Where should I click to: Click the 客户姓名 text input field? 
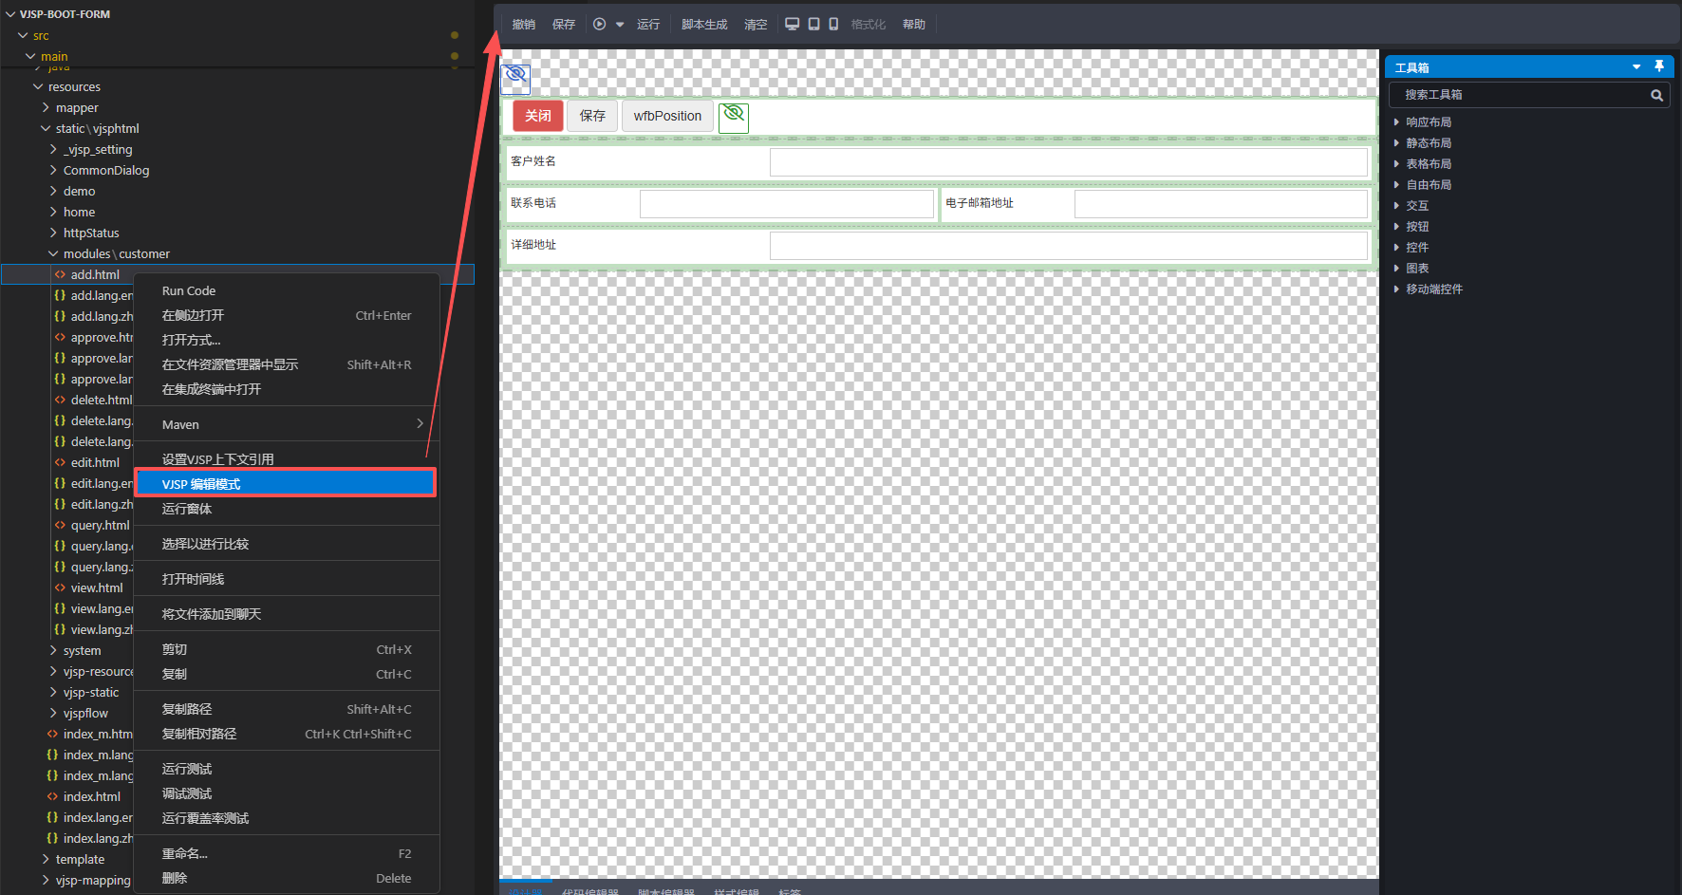(1068, 162)
